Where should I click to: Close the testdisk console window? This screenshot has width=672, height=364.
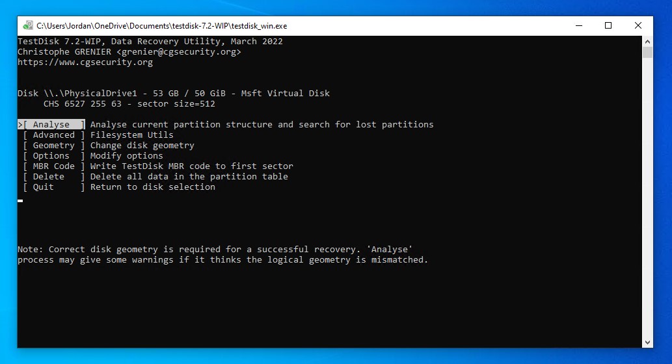(x=638, y=26)
